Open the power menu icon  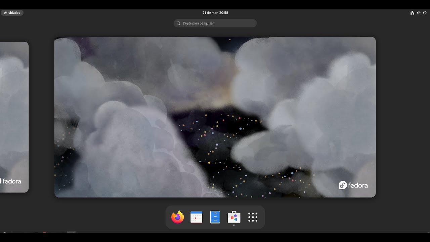(425, 13)
